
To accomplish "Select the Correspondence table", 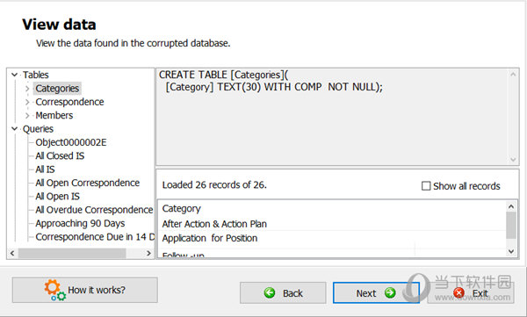I will point(69,102).
